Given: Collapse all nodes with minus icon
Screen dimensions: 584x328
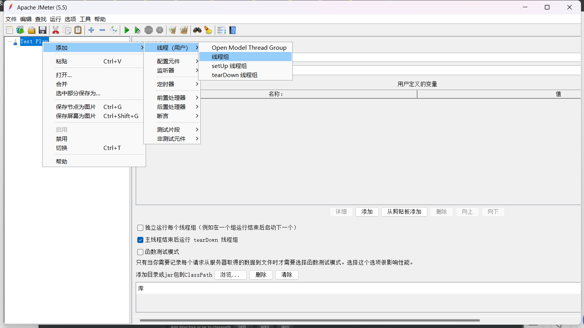Looking at the screenshot, I should (x=102, y=30).
